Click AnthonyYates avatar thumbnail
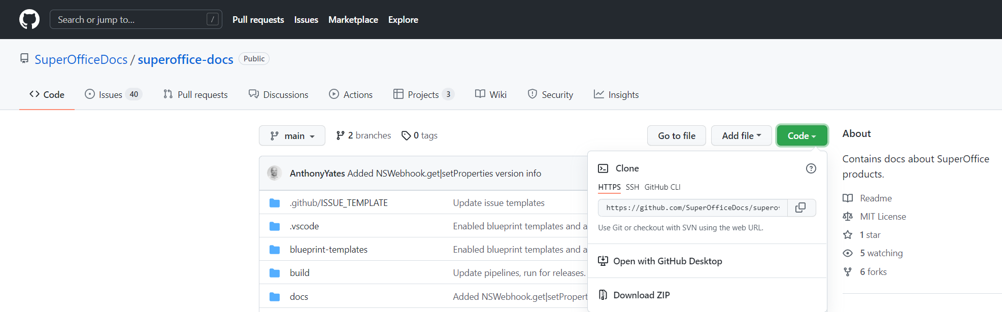The width and height of the screenshot is (1002, 312). click(x=275, y=173)
